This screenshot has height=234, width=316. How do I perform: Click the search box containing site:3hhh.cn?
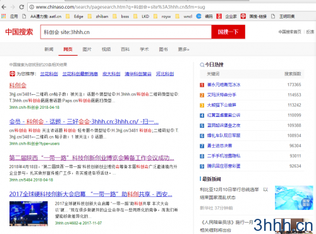point(126,32)
